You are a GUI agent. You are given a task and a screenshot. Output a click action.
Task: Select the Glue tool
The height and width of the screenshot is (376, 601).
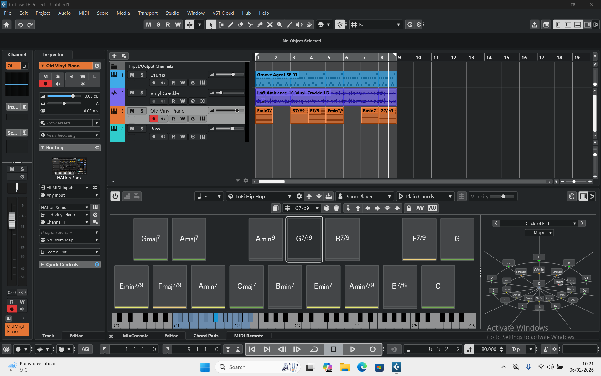(260, 25)
